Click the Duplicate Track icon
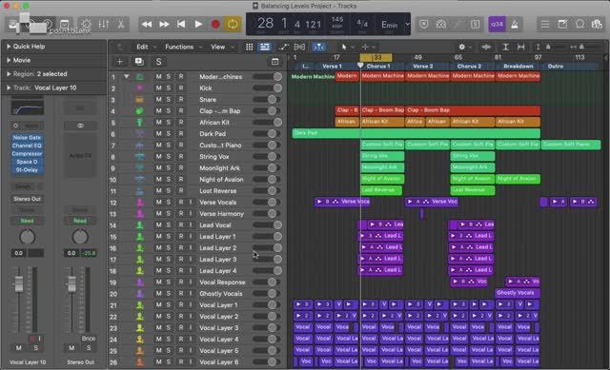This screenshot has height=370, width=610. pyautogui.click(x=139, y=61)
